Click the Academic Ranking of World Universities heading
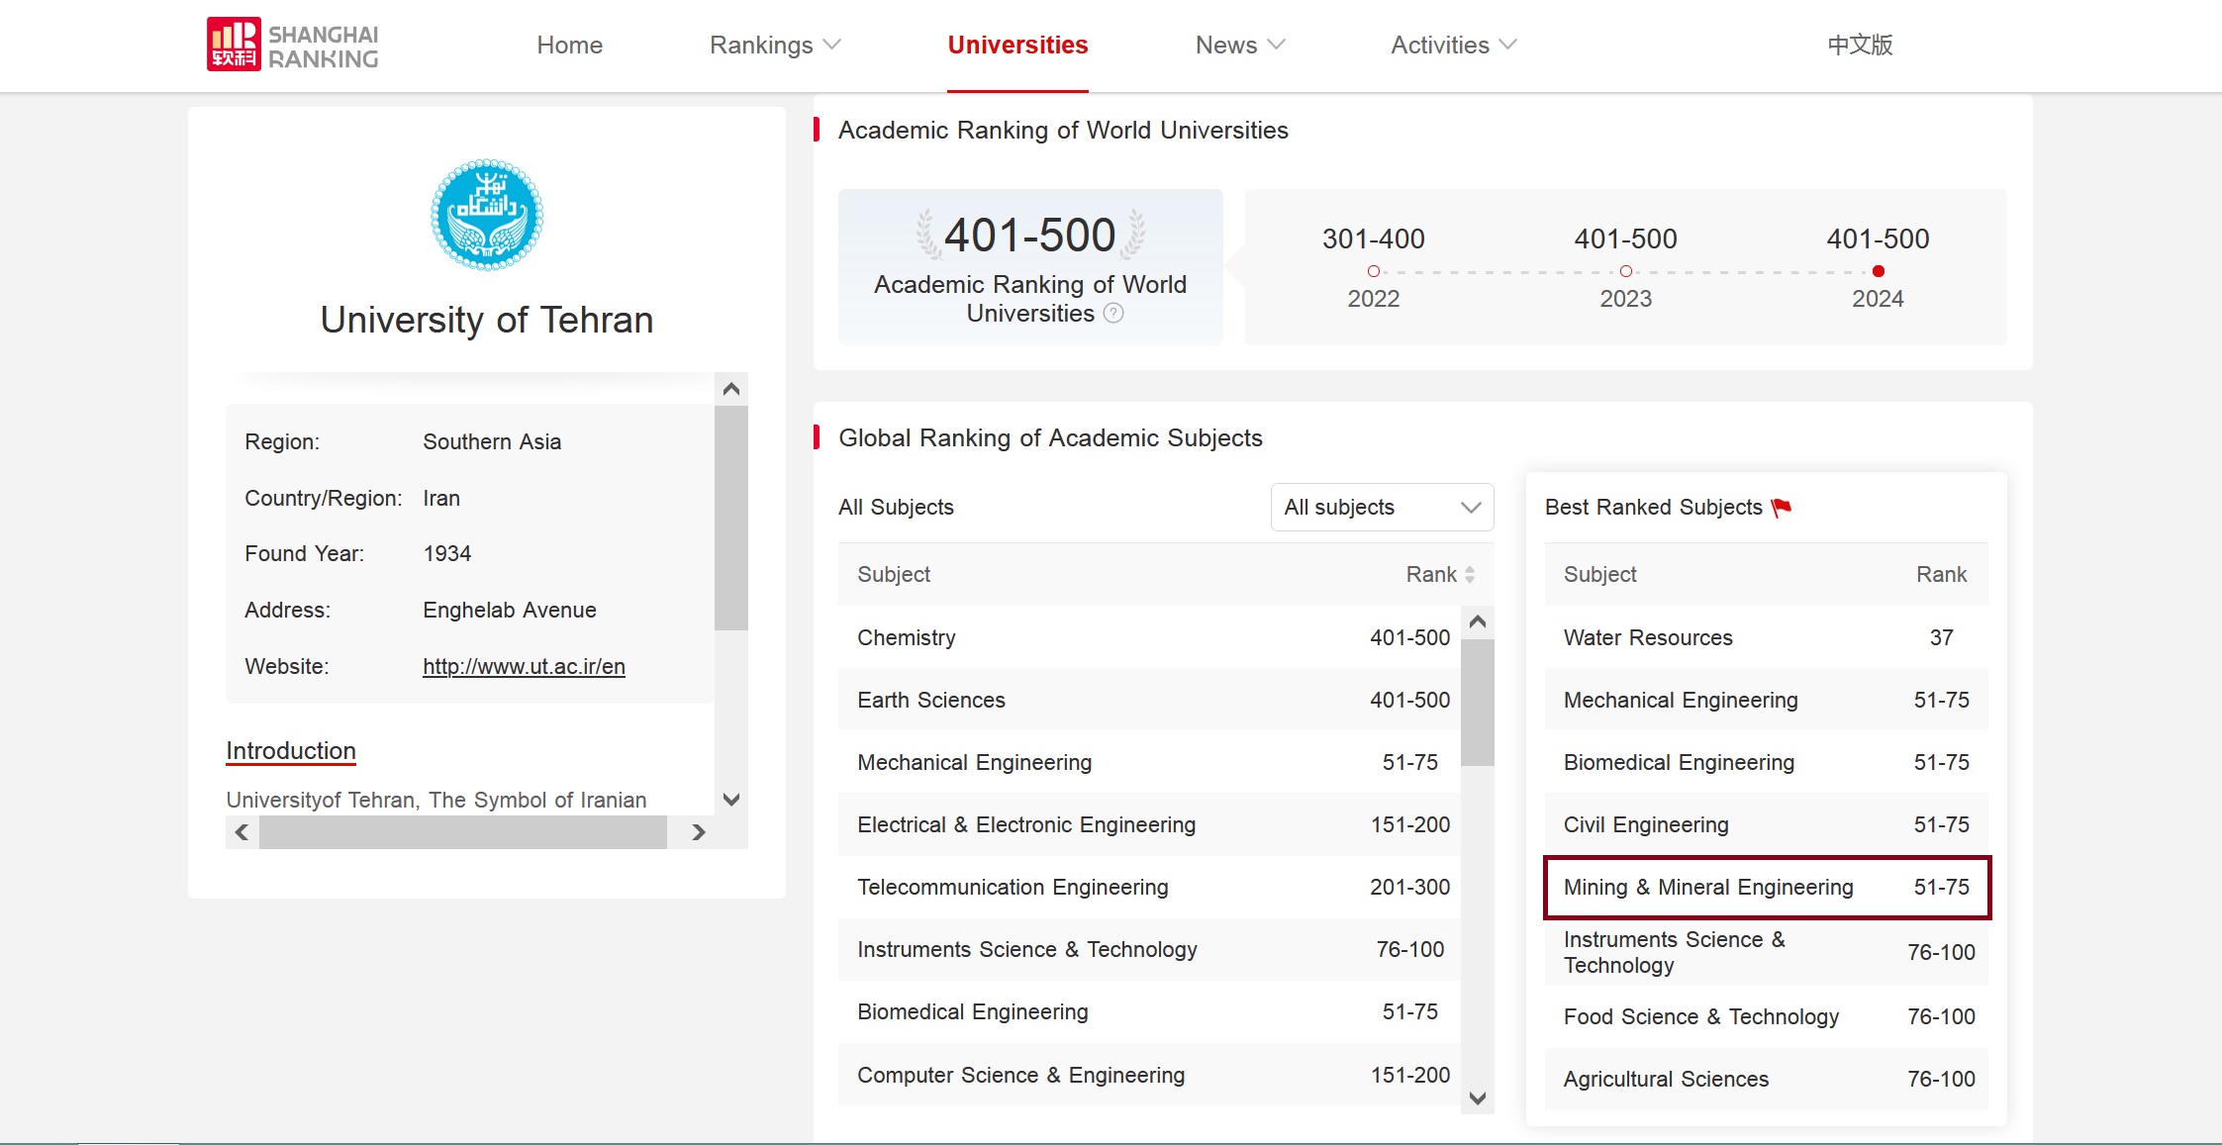The width and height of the screenshot is (2222, 1145). (1063, 130)
